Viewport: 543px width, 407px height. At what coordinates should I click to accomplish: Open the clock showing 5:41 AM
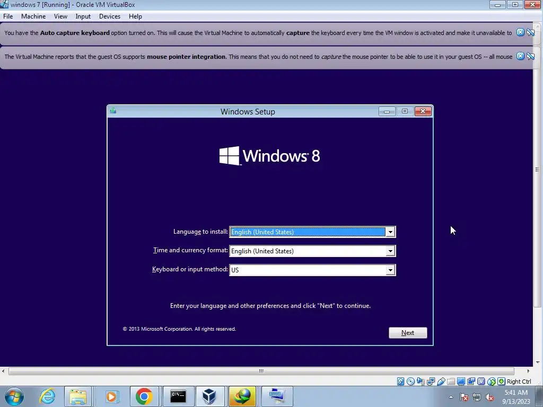click(x=516, y=397)
